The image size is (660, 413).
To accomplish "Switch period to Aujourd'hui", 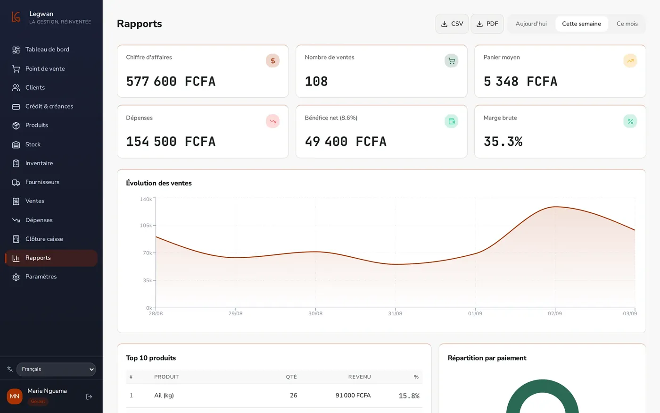I will 531,24.
